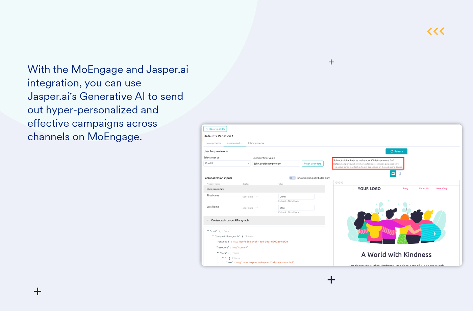Click the Refresh preview button
Image resolution: width=473 pixels, height=311 pixels.
[396, 151]
